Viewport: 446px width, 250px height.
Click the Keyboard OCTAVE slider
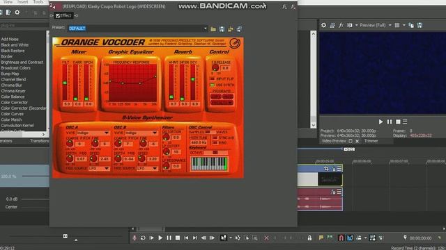[215, 153]
